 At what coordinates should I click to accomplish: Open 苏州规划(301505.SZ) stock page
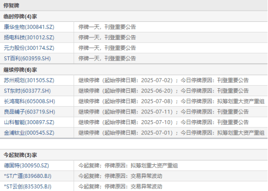(x=29, y=80)
